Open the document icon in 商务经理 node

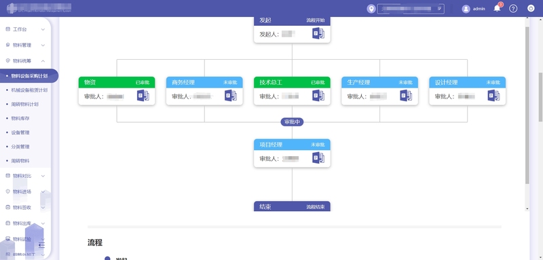[x=231, y=96]
